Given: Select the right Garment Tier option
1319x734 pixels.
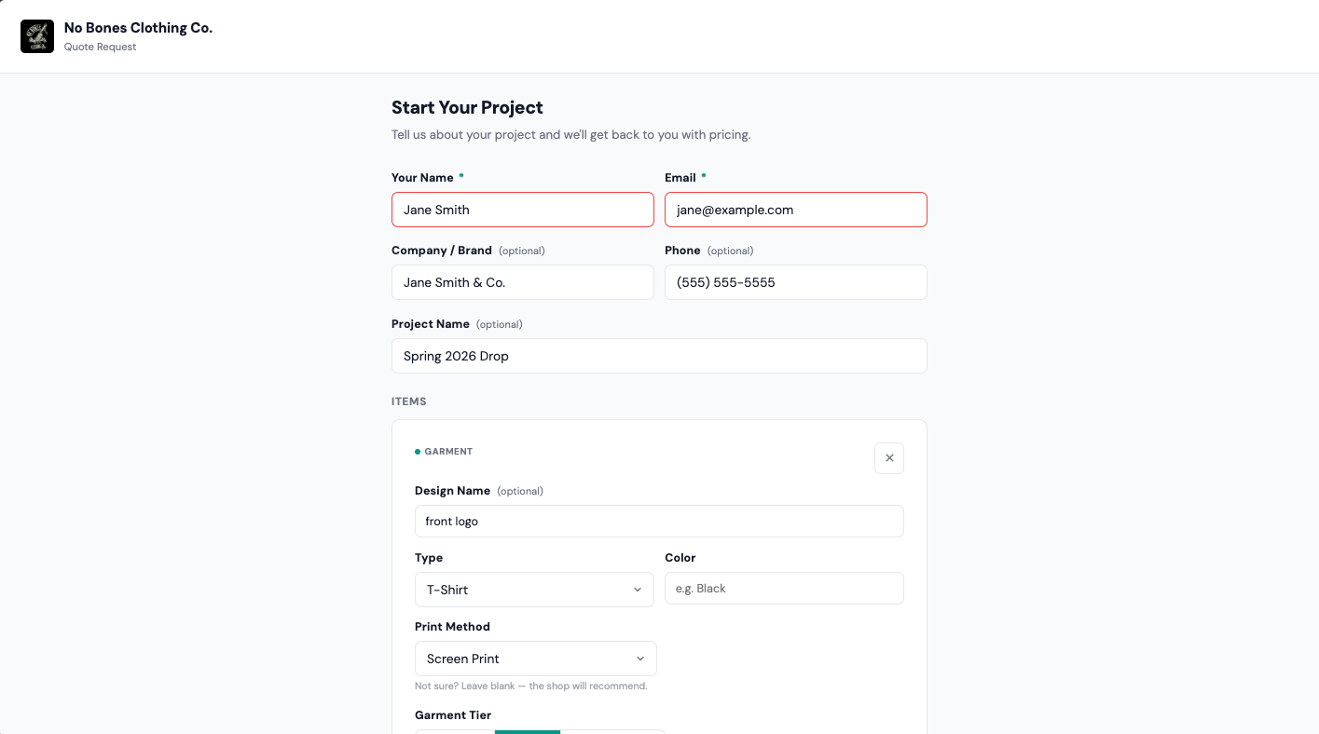Looking at the screenshot, I should click(x=612, y=732).
